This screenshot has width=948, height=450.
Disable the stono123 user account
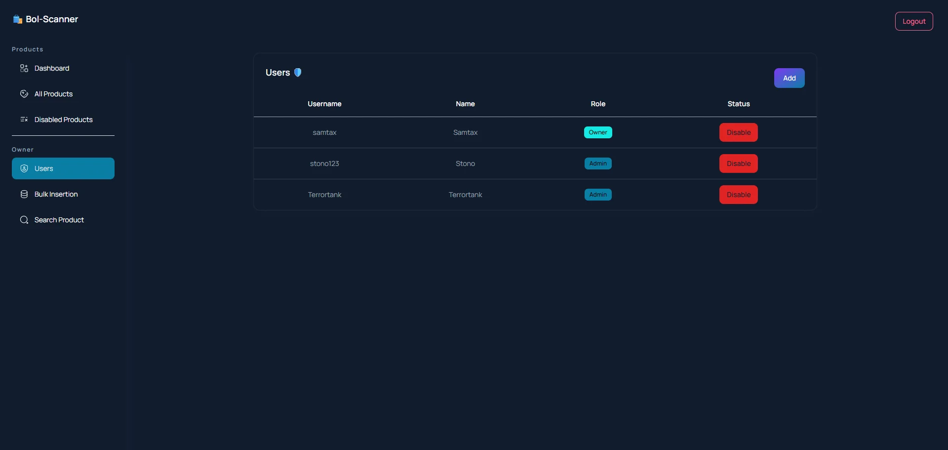738,164
